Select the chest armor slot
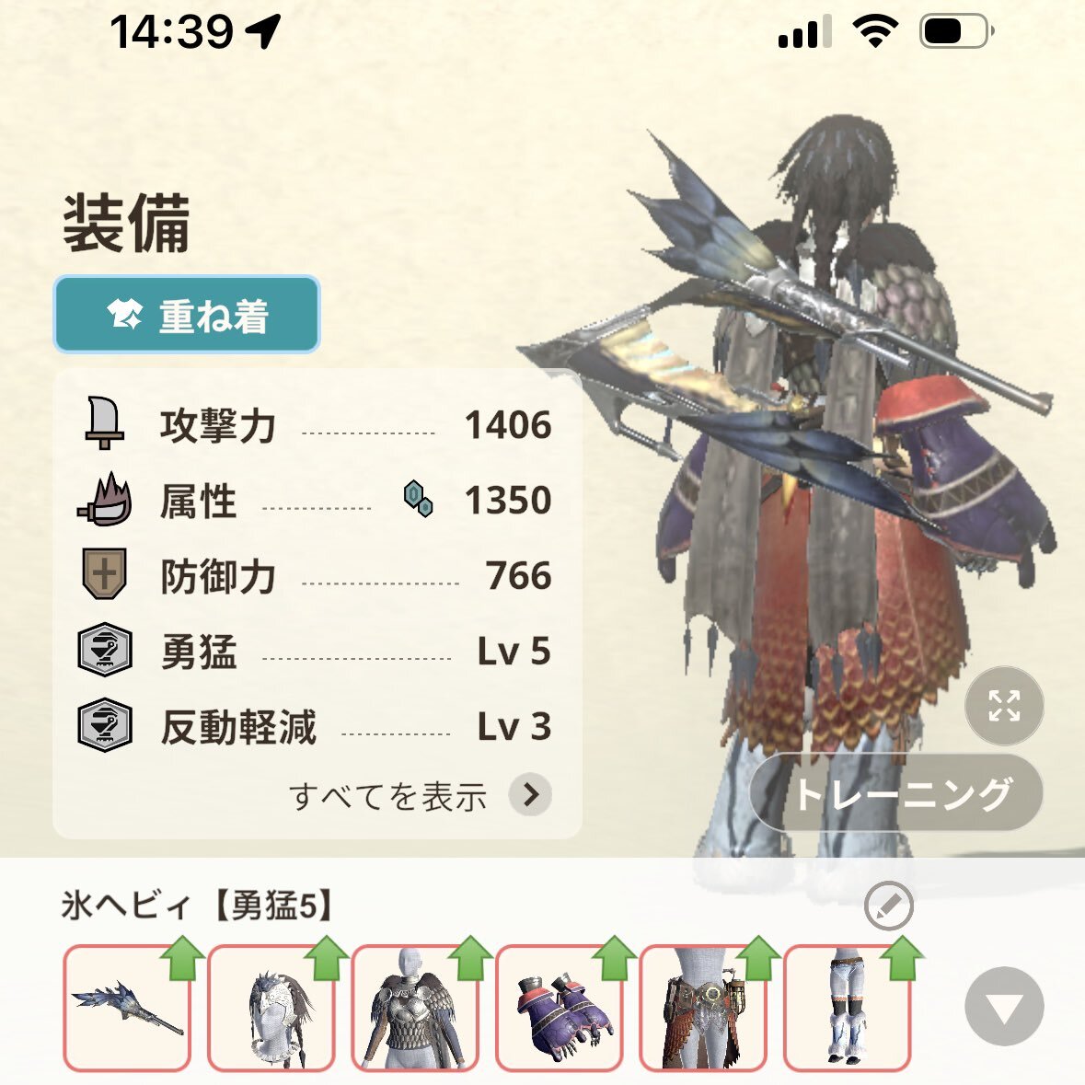The image size is (1085, 1085). [x=415, y=1008]
